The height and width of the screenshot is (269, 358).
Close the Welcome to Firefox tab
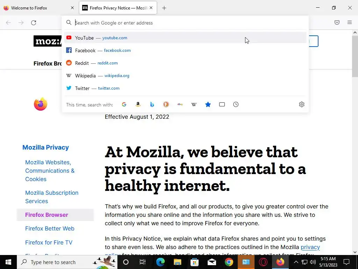(72, 8)
